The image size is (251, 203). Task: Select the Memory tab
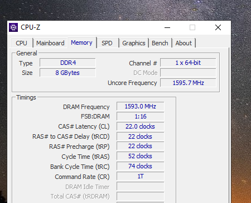(82, 43)
